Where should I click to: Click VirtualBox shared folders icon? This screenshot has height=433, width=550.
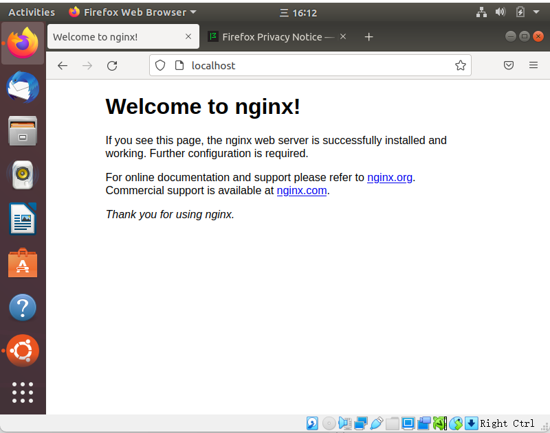tap(392, 423)
